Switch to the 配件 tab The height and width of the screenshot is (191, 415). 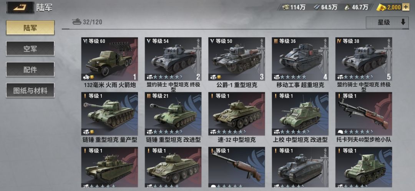(30, 69)
